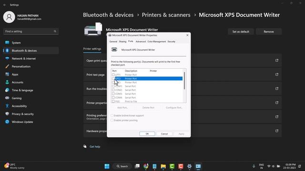Click Printers & scanners breadcrumb

(x=166, y=15)
